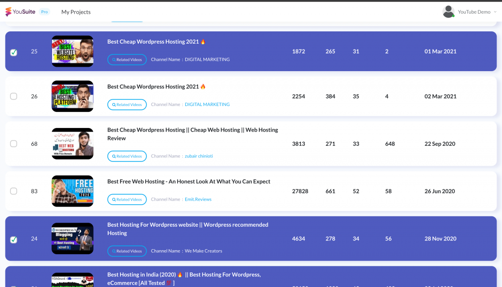Click the Pro badge next to YouSuite
Viewport: 502px width, 287px height.
tap(45, 12)
